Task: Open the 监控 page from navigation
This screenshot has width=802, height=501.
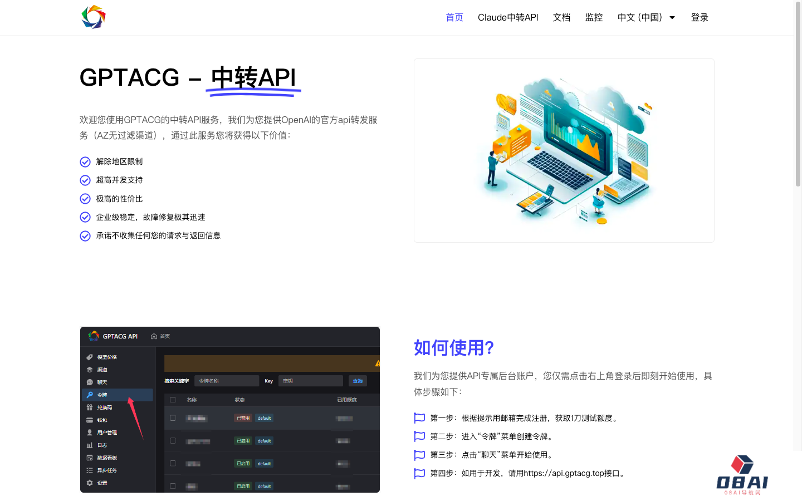Action: pyautogui.click(x=594, y=17)
